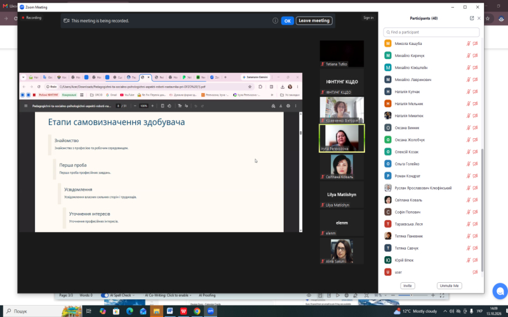Viewport: 508px width, 317px height.
Task: Select Кравченко Вікторія's video tile
Action: click(342, 110)
